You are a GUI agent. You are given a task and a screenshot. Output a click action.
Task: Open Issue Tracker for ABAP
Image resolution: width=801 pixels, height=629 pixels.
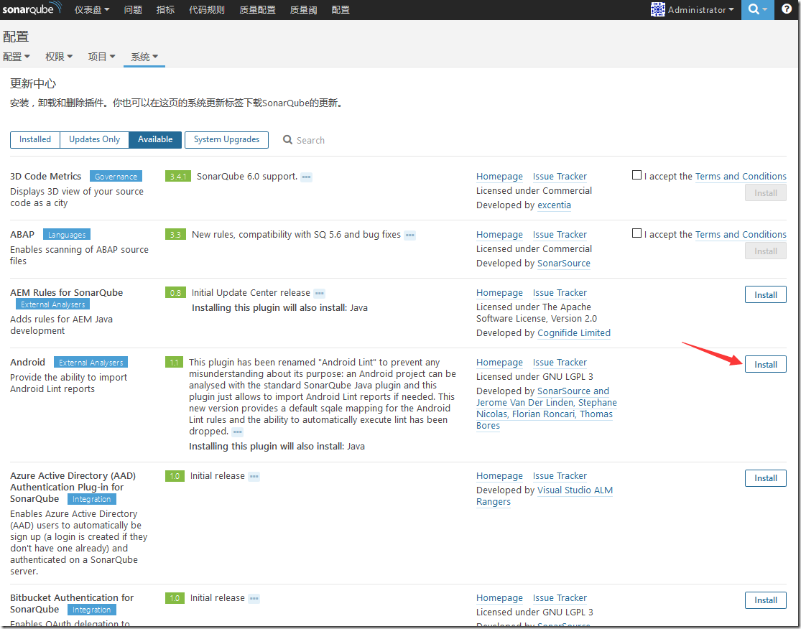click(560, 235)
